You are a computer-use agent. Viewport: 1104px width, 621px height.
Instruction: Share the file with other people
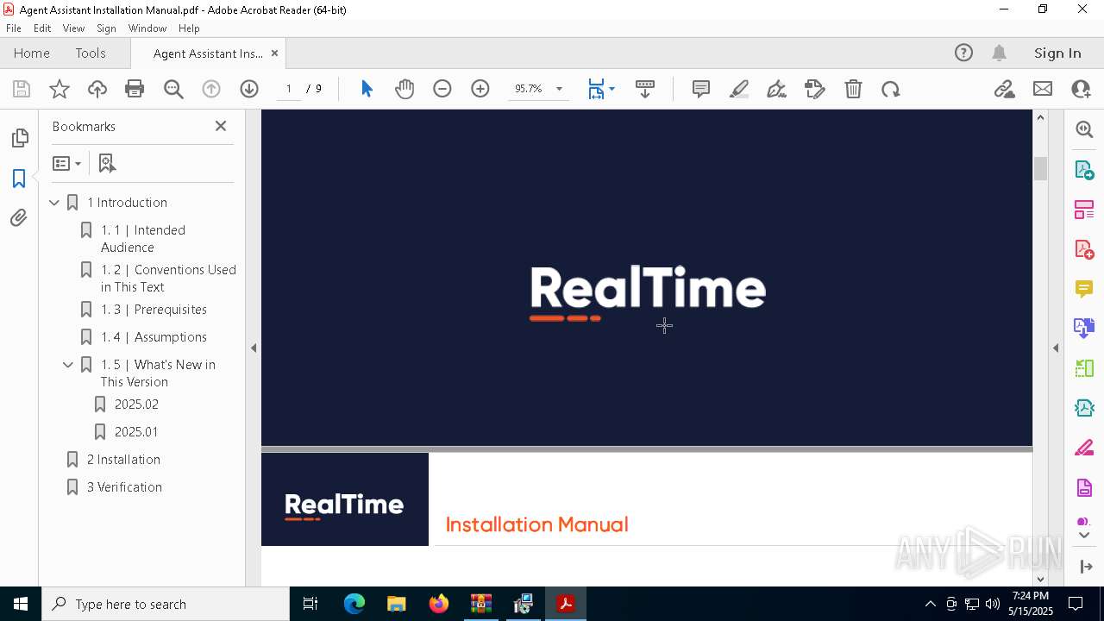(x=1081, y=89)
